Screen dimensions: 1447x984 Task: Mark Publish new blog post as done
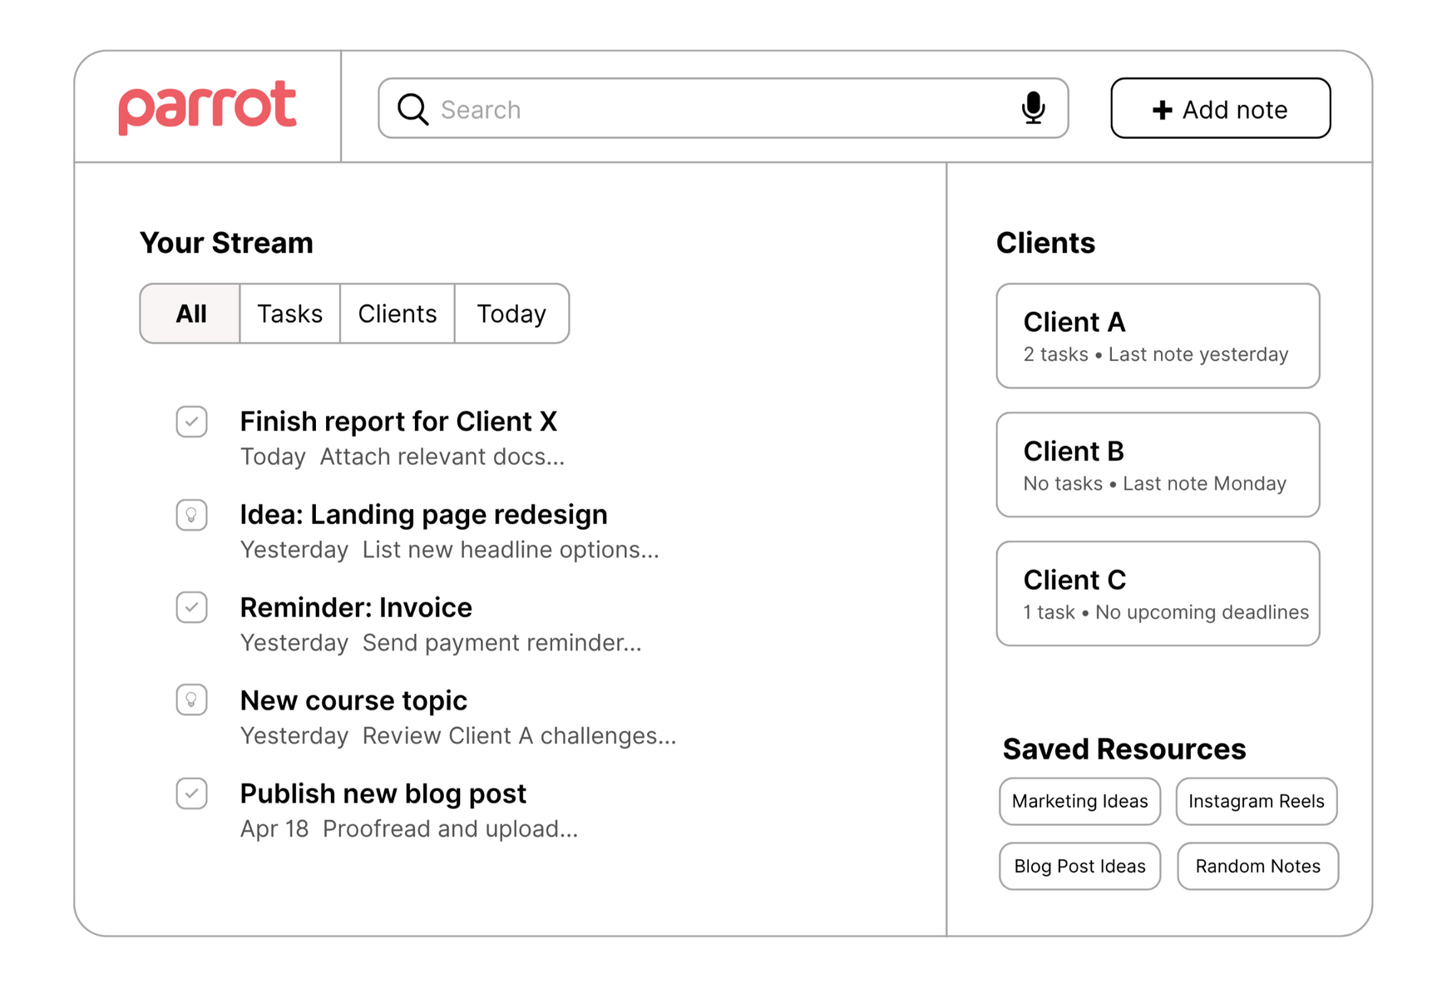click(191, 794)
